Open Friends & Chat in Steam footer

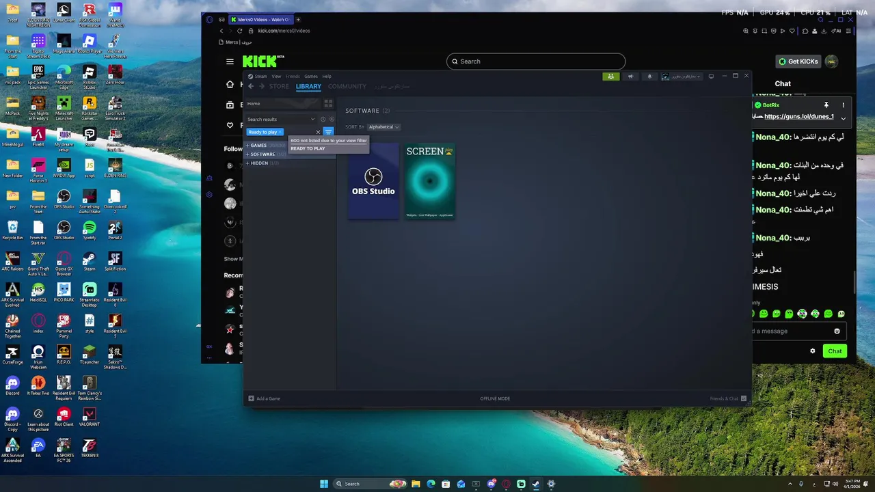point(728,398)
